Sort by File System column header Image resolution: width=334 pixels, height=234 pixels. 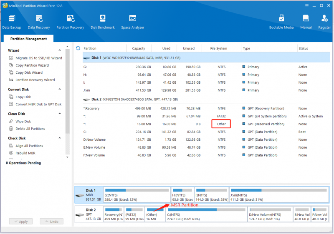pyautogui.click(x=218, y=48)
